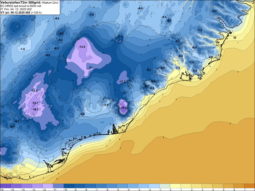Select the pale yellow swatch between 0 and 1
Image resolution: width=255 pixels, height=191 pixels.
coord(175,186)
